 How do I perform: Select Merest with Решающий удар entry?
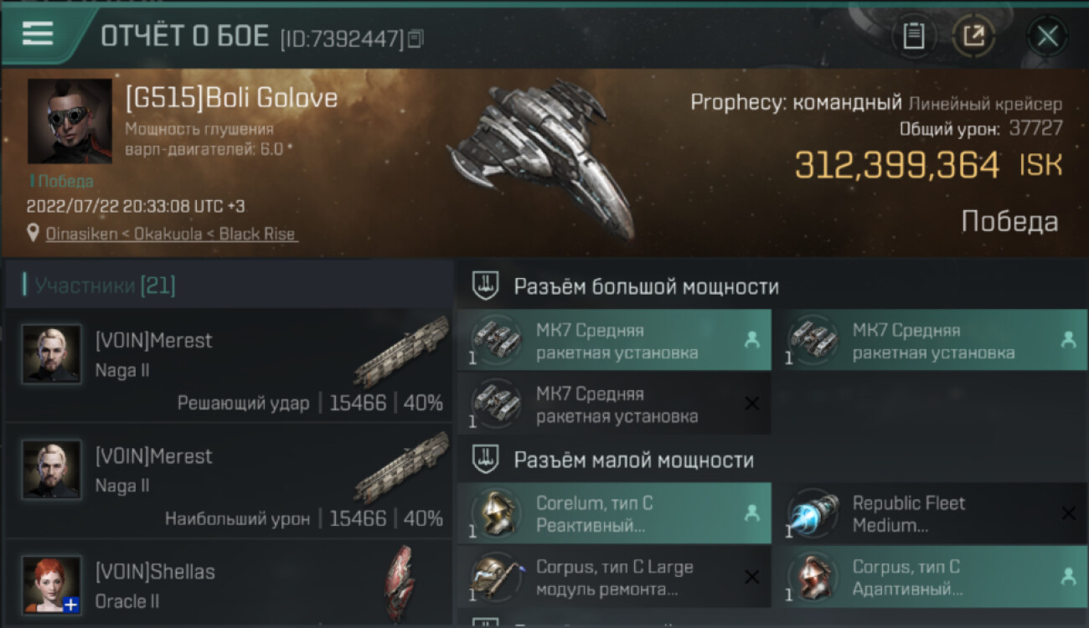pyautogui.click(x=228, y=365)
